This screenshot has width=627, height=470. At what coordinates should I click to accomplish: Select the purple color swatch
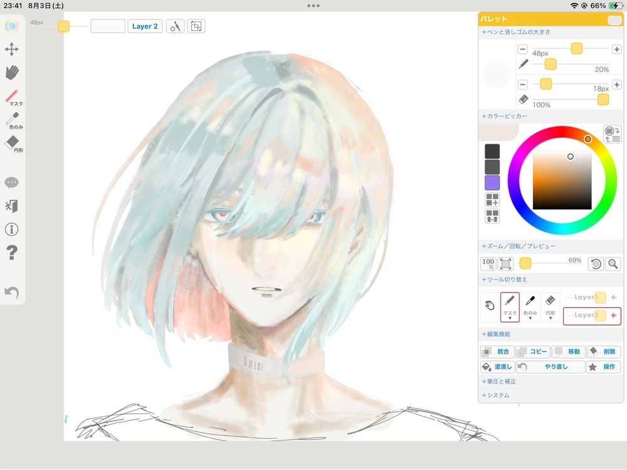(x=492, y=182)
